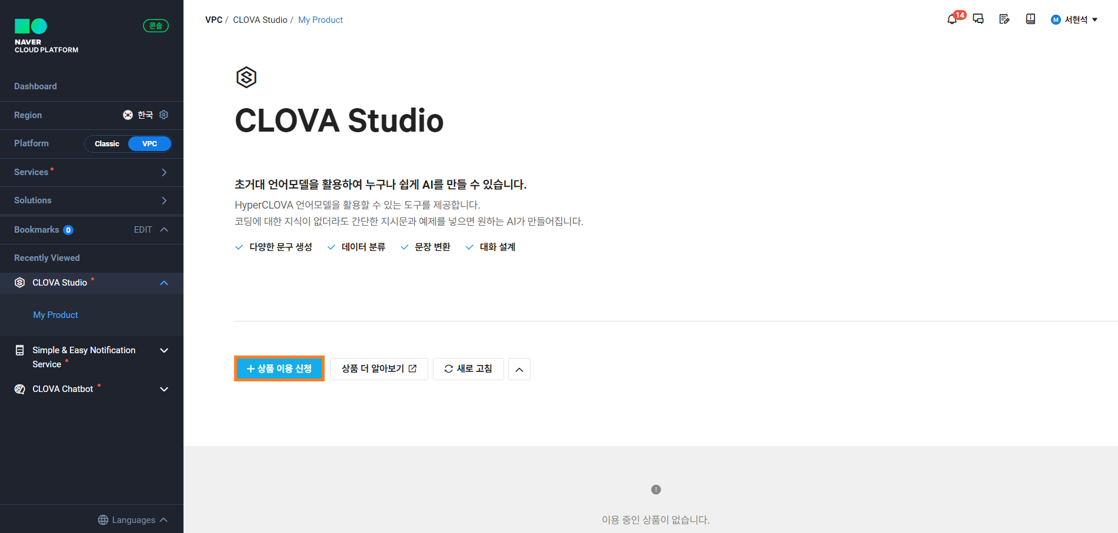This screenshot has width=1118, height=533.
Task: Click the Simple & Easy Notification Service icon
Action: click(20, 350)
